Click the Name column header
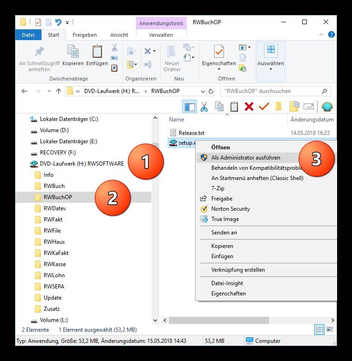This screenshot has width=352, height=361. click(x=176, y=120)
